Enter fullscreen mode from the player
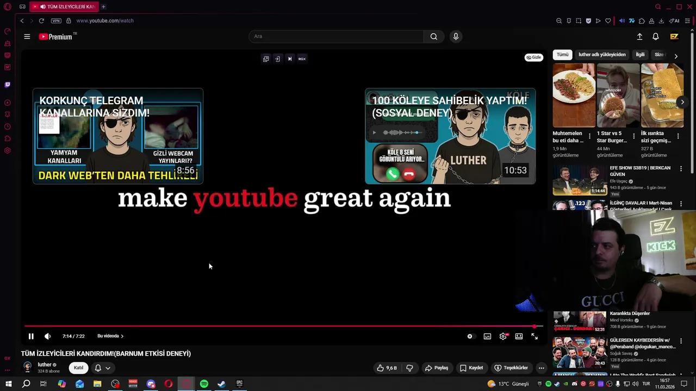This screenshot has width=696, height=391. click(x=535, y=336)
